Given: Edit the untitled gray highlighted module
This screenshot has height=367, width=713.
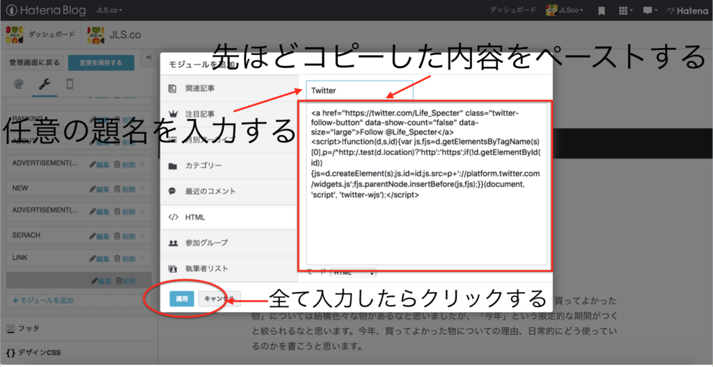Looking at the screenshot, I should tap(102, 281).
